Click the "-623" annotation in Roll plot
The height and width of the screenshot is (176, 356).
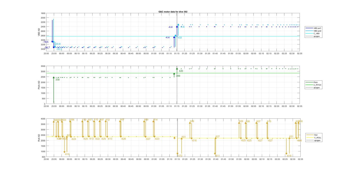coord(157,139)
